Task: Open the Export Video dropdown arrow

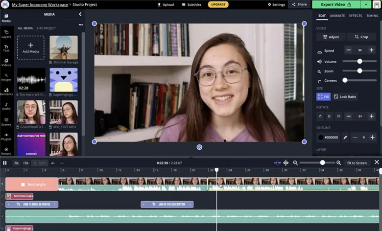Action: pyautogui.click(x=366, y=4)
